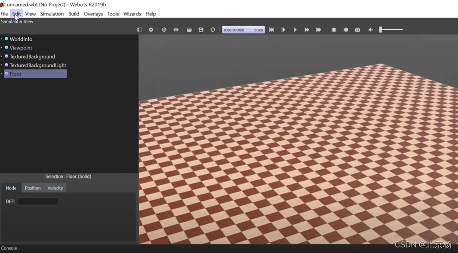458x253 pixels.
Task: Toggle the scene tree side panel icon
Action: (x=139, y=30)
